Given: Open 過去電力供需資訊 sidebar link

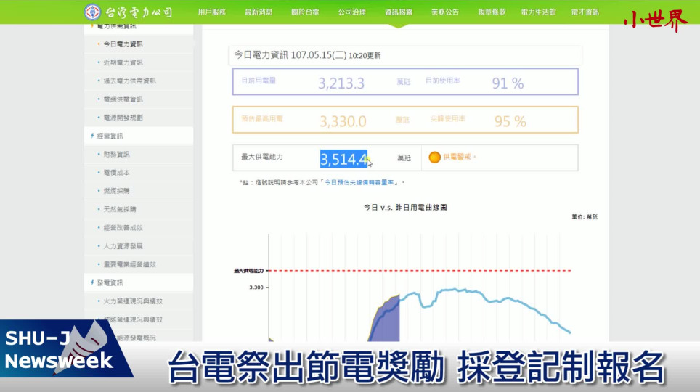Looking at the screenshot, I should [x=129, y=81].
